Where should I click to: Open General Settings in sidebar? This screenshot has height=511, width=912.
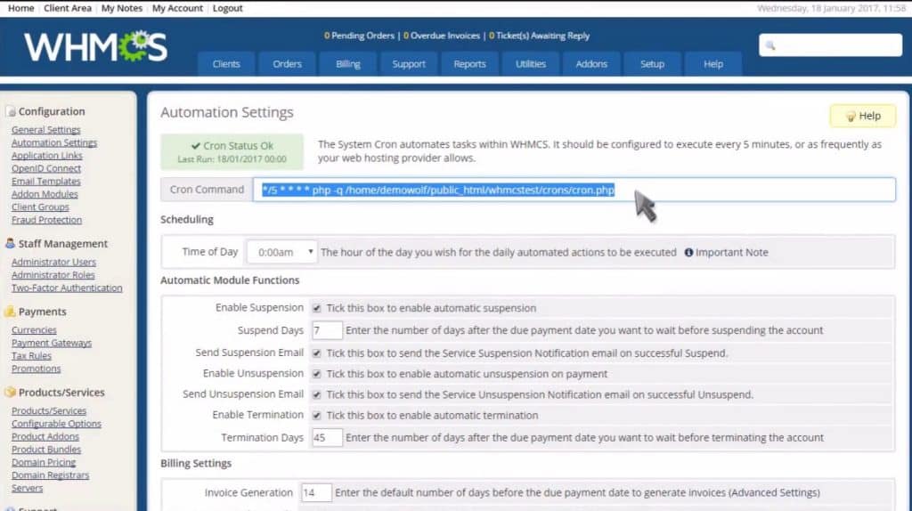(46, 130)
